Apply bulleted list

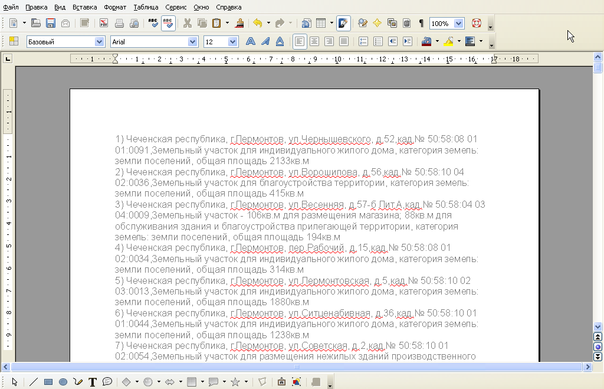[378, 41]
